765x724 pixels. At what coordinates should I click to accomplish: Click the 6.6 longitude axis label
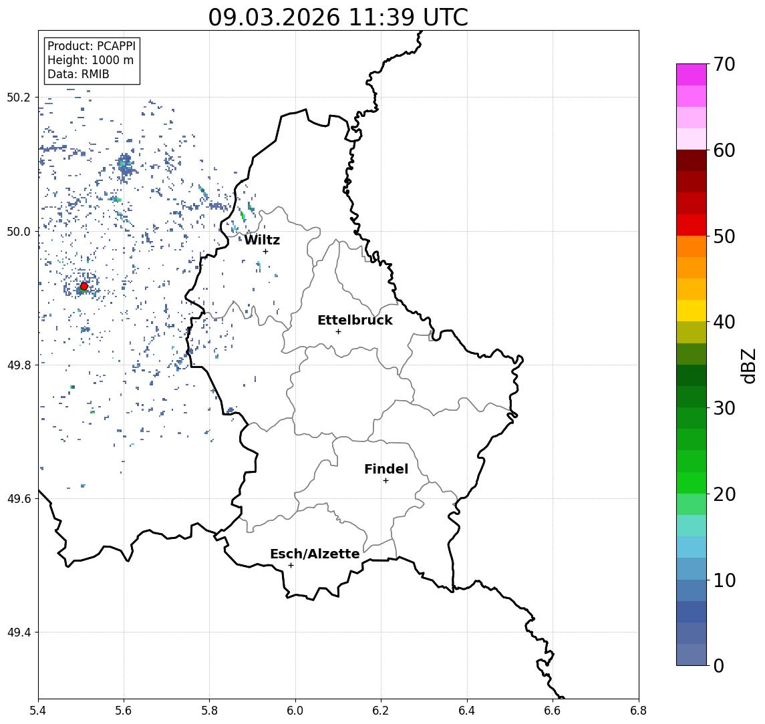pyautogui.click(x=553, y=711)
